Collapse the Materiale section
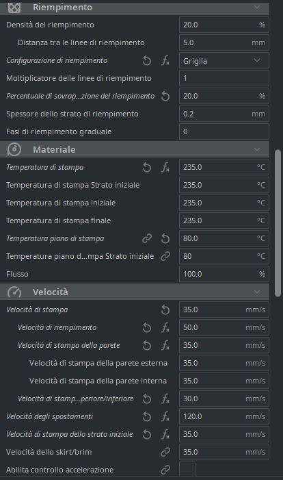Viewport: 283px width, 480px height. coord(257,150)
